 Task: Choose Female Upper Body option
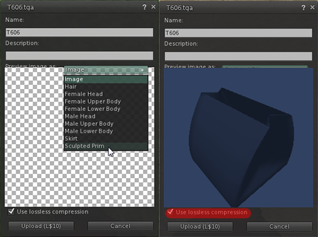(106, 101)
